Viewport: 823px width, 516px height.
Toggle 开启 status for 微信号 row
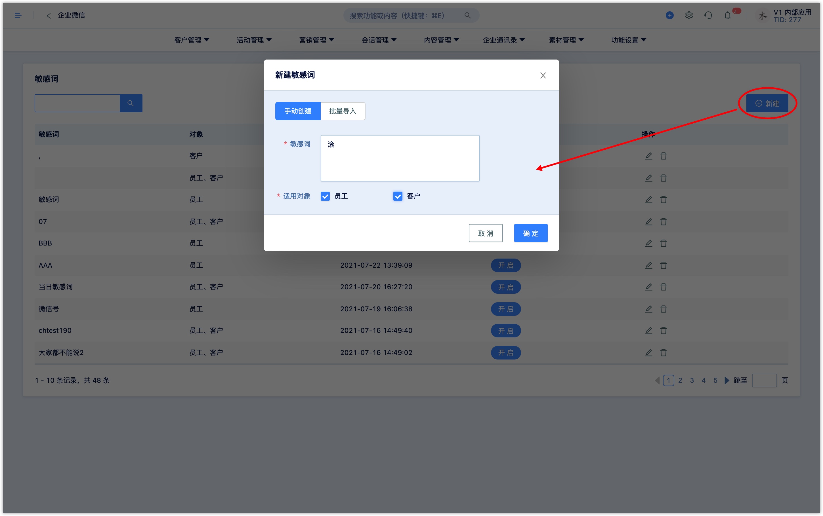pos(506,309)
